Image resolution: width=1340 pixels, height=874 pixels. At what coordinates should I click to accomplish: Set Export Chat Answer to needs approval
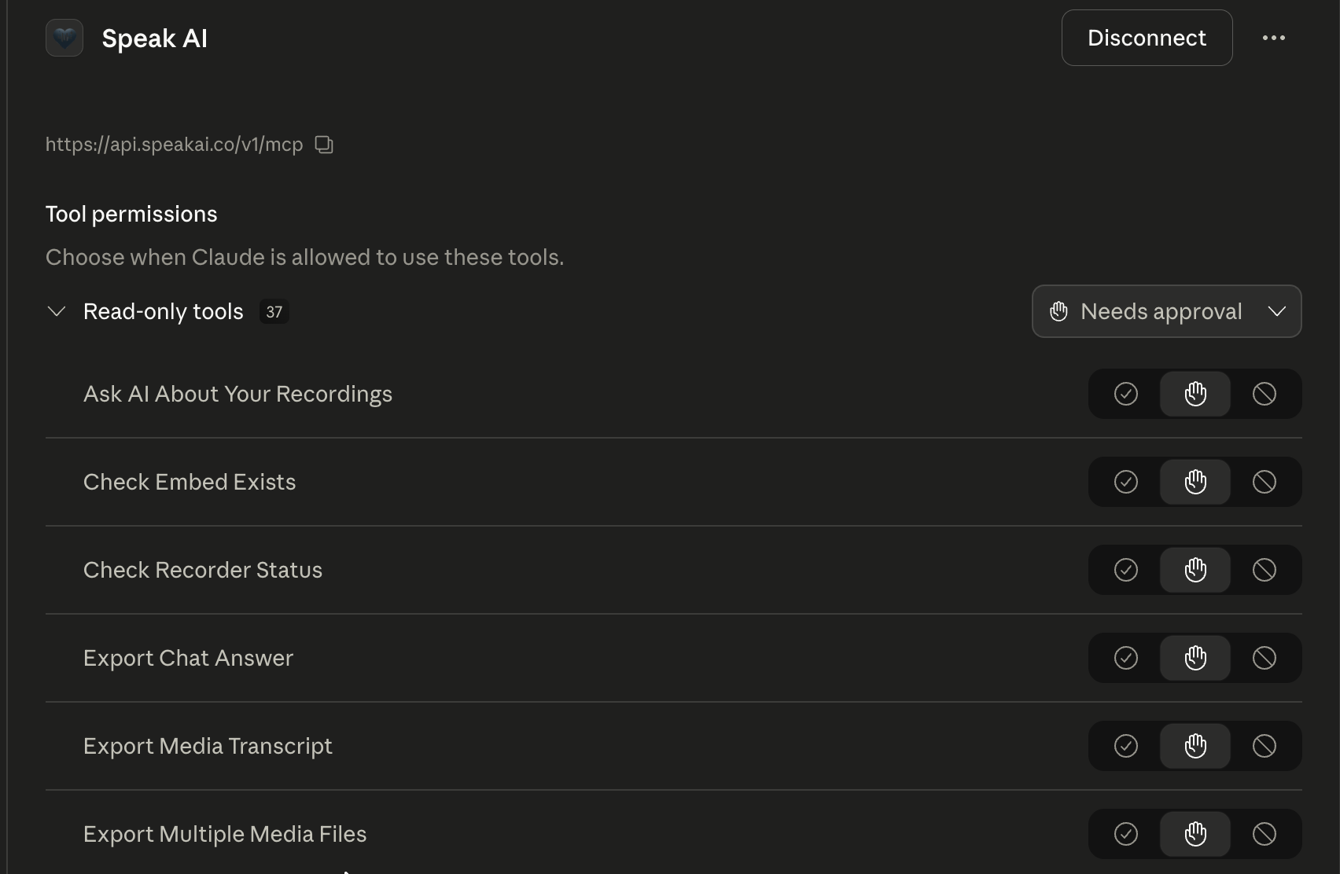[1195, 658]
